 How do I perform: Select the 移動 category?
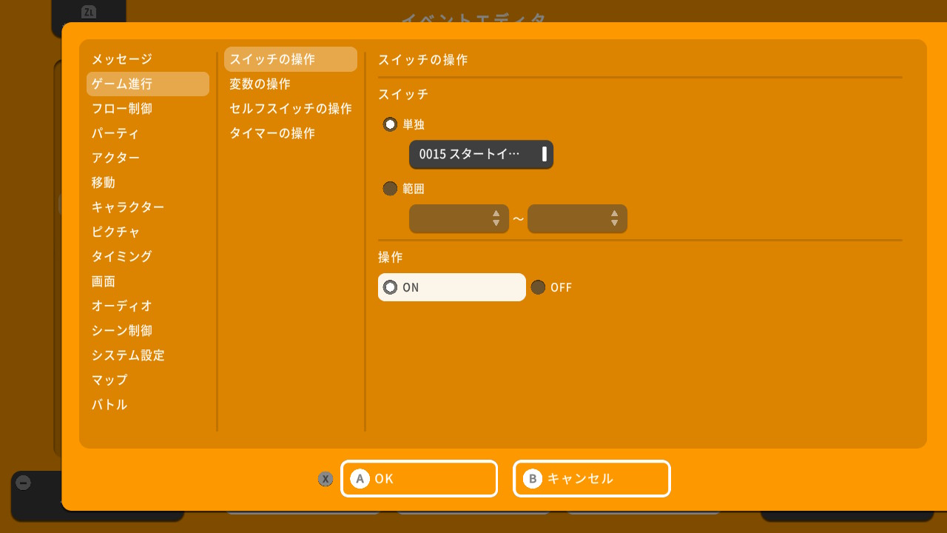tap(148, 182)
